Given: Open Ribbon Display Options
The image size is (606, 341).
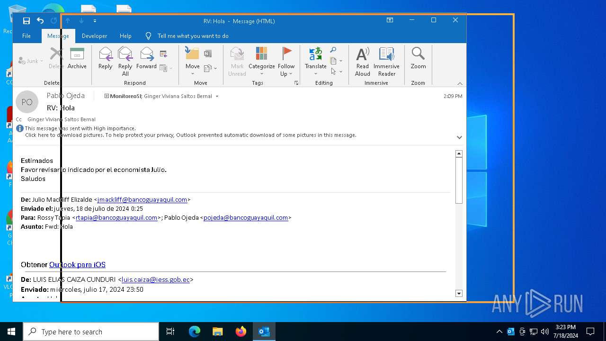Looking at the screenshot, I should coord(390,20).
